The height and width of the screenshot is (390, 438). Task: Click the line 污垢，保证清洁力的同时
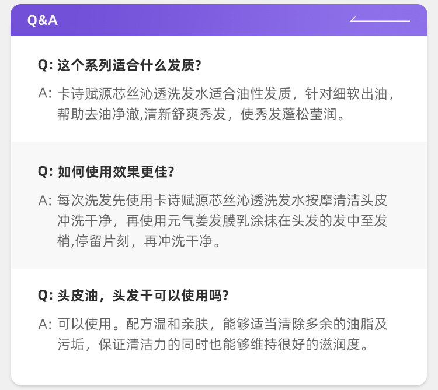pos(214,345)
